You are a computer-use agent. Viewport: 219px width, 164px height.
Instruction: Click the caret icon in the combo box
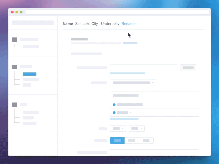pos(153,83)
